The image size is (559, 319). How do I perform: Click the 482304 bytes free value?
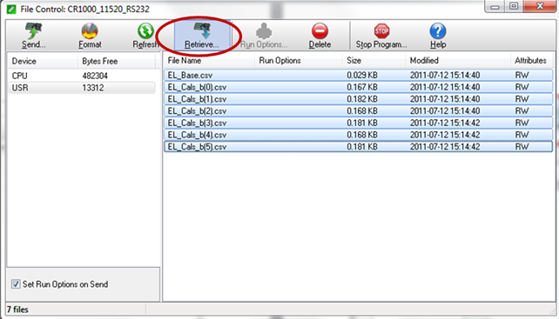(x=95, y=76)
